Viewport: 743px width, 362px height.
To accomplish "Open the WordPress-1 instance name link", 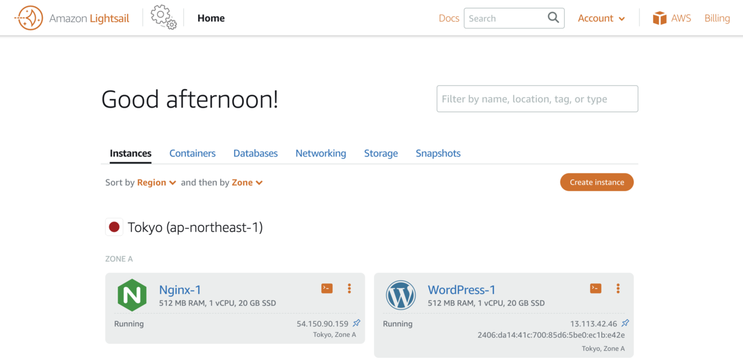I will pos(462,290).
